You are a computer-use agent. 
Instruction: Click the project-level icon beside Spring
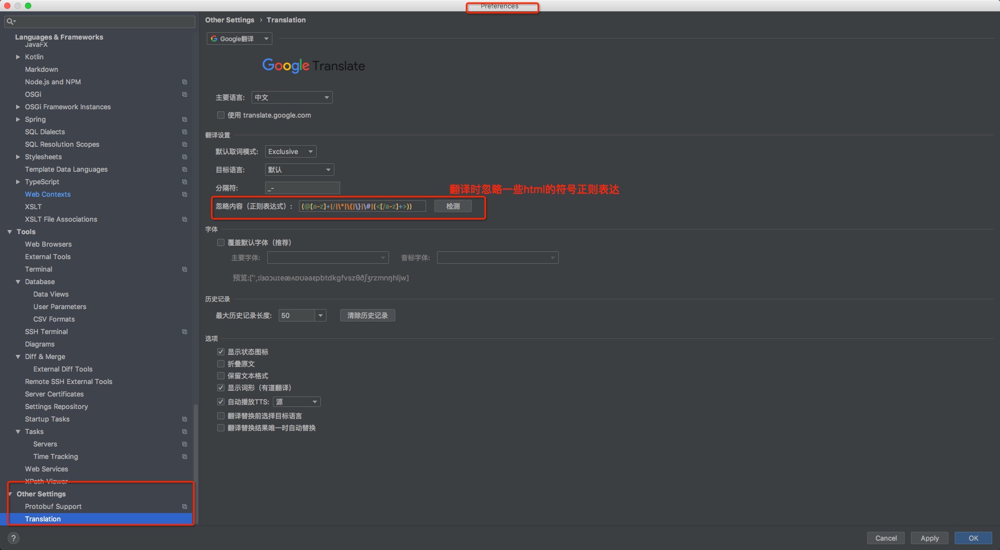click(x=184, y=120)
